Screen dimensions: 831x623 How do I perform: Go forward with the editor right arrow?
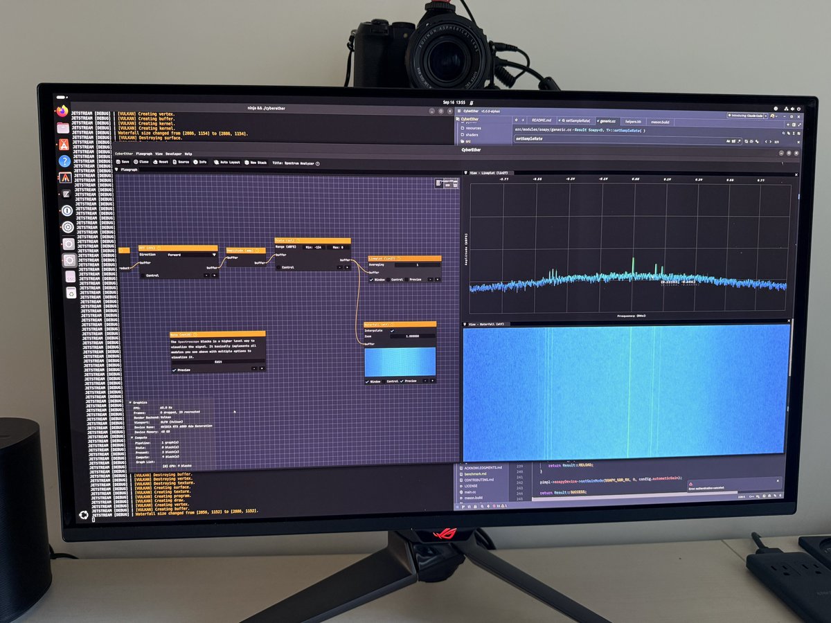pyautogui.click(x=523, y=120)
